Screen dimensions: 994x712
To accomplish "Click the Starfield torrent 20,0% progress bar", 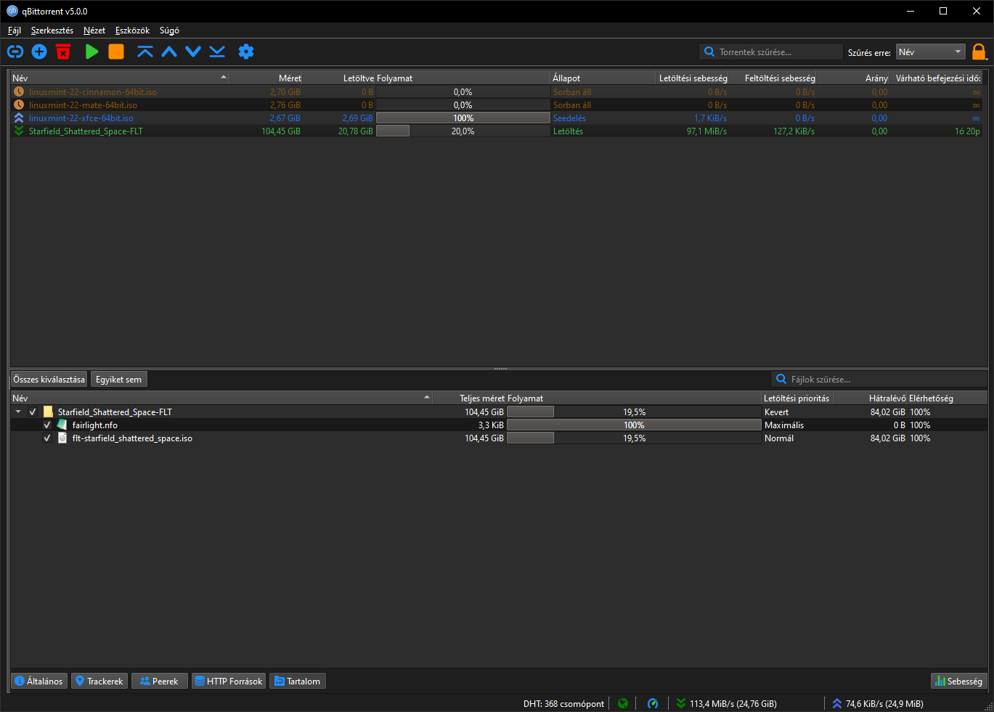I will pyautogui.click(x=463, y=131).
